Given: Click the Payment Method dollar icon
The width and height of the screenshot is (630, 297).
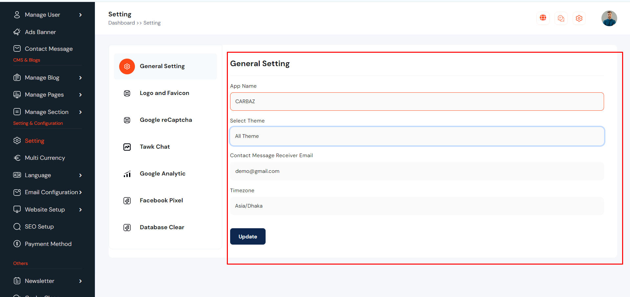Looking at the screenshot, I should pos(17,244).
